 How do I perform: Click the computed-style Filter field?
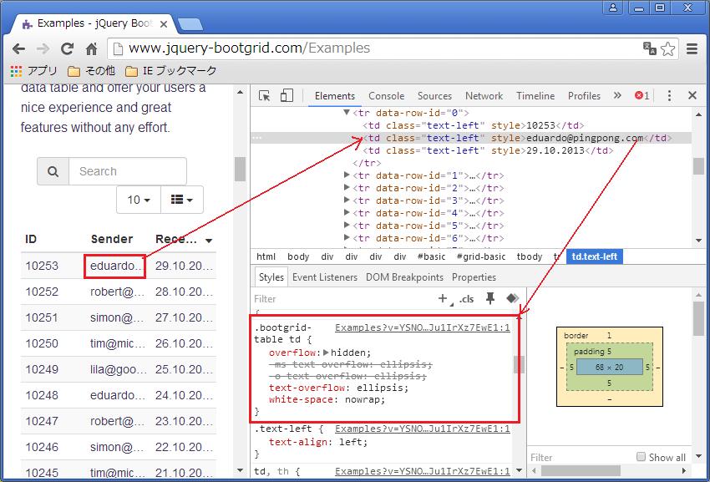(x=581, y=457)
